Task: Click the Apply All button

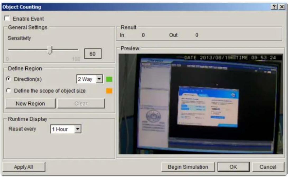Action: (x=24, y=167)
